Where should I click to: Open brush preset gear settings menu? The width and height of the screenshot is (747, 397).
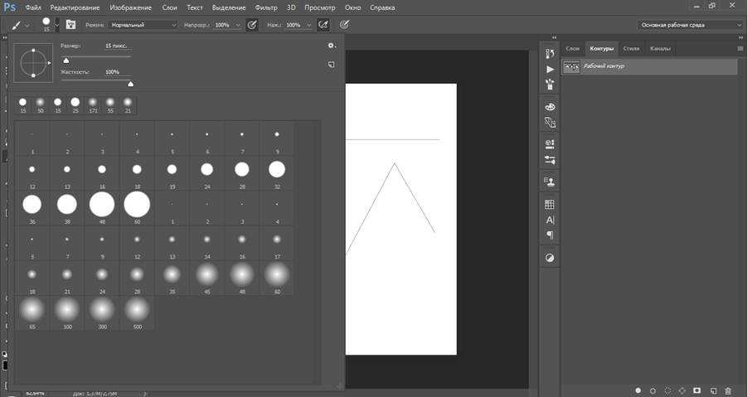(331, 46)
